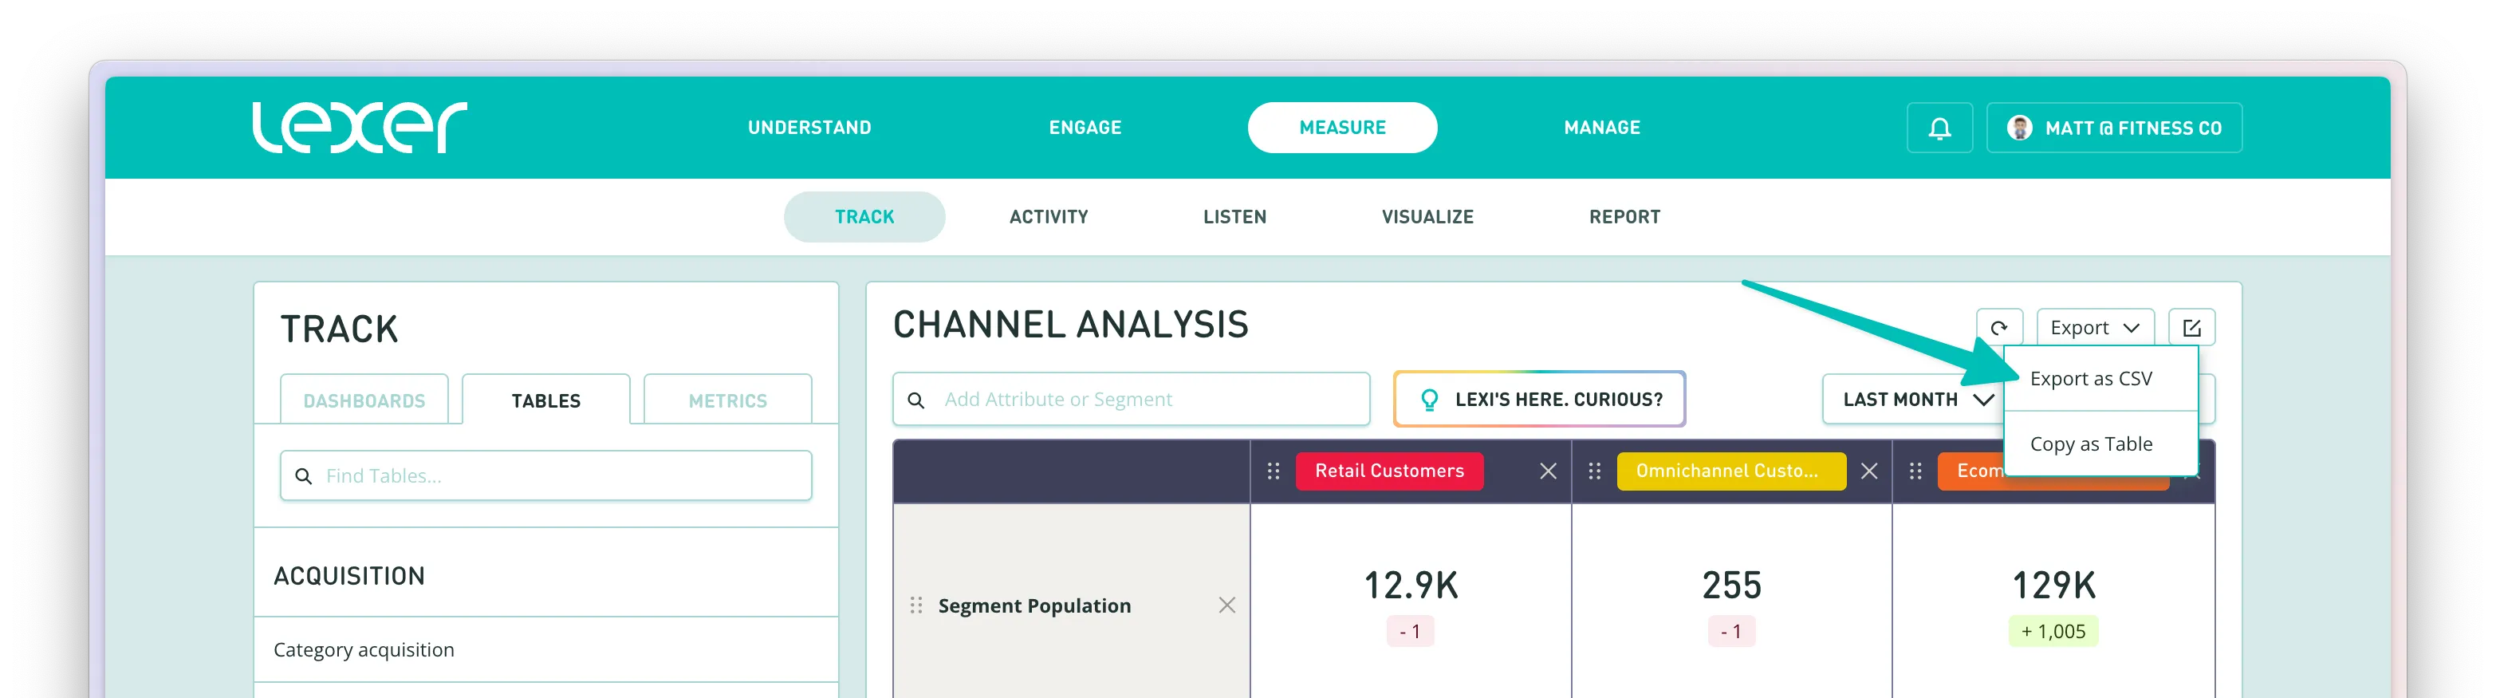Click the lightbulb icon next to Lexi

pos(1429,400)
